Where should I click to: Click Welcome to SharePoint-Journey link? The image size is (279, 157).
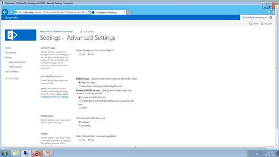[x=56, y=31]
